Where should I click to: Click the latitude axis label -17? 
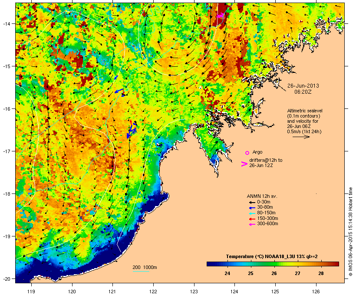(x=6, y=151)
